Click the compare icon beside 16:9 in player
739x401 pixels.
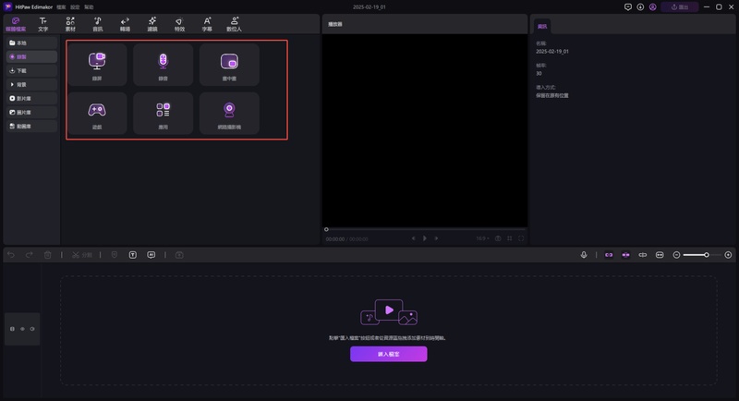498,238
